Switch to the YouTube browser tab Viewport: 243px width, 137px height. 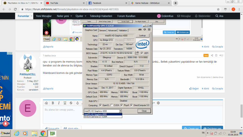tap(65, 3)
